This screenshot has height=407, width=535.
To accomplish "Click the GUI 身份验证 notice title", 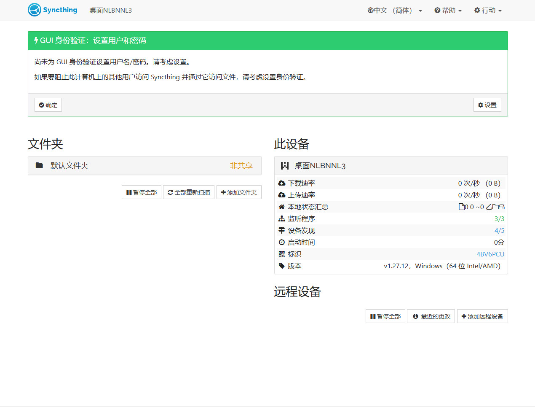I will click(93, 40).
